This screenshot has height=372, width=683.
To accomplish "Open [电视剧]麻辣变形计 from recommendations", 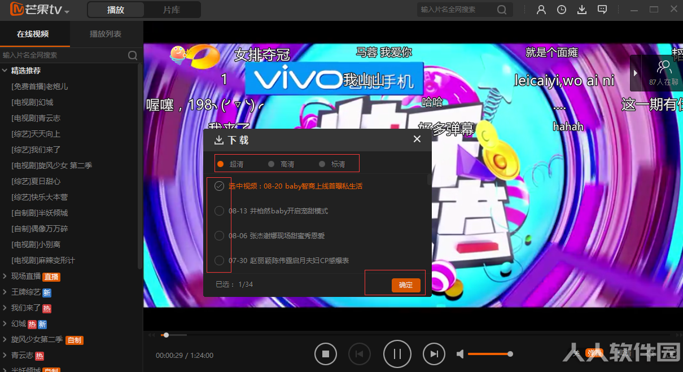I will [43, 260].
